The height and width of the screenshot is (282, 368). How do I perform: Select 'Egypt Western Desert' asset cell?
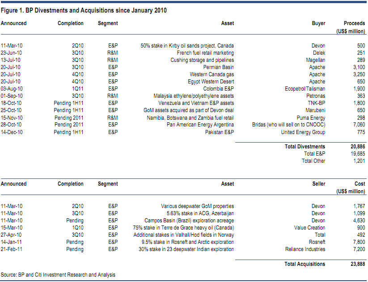pyautogui.click(x=211, y=82)
